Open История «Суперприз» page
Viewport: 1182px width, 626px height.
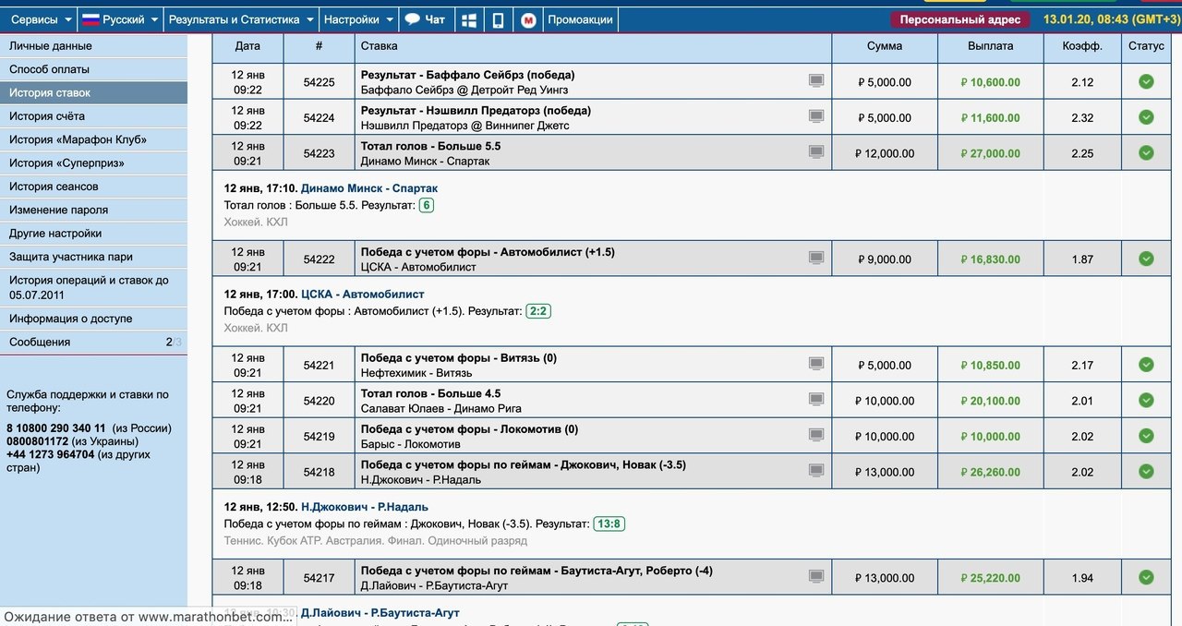(x=93, y=163)
